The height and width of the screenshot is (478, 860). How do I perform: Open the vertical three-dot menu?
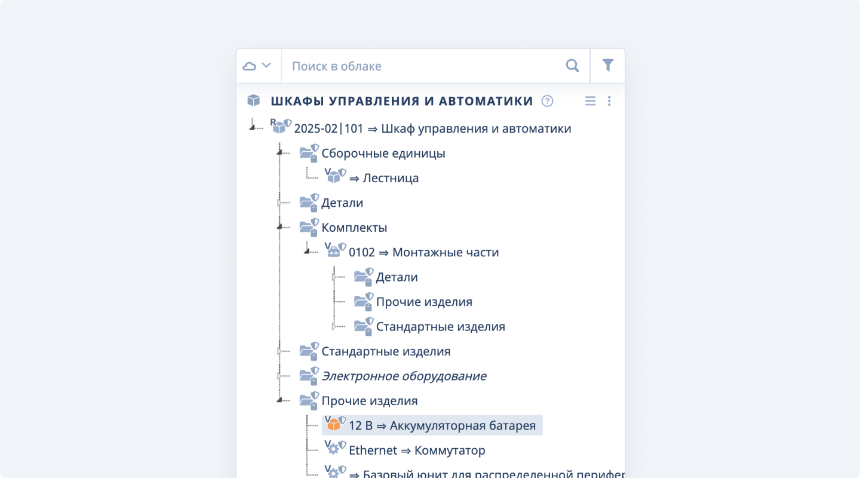(609, 101)
